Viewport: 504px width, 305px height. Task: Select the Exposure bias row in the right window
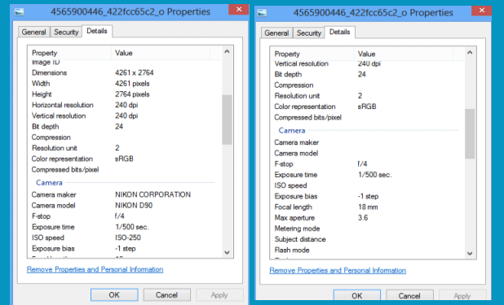pyautogui.click(x=367, y=196)
